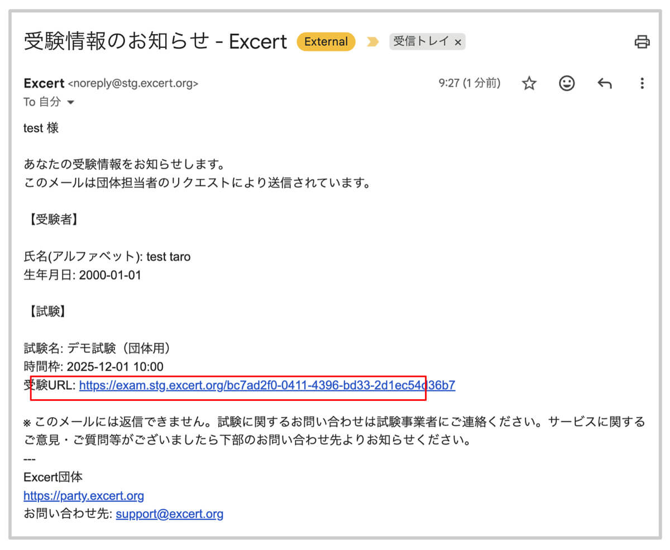Reply using the arrow icon
This screenshot has width=670, height=550.
click(604, 84)
